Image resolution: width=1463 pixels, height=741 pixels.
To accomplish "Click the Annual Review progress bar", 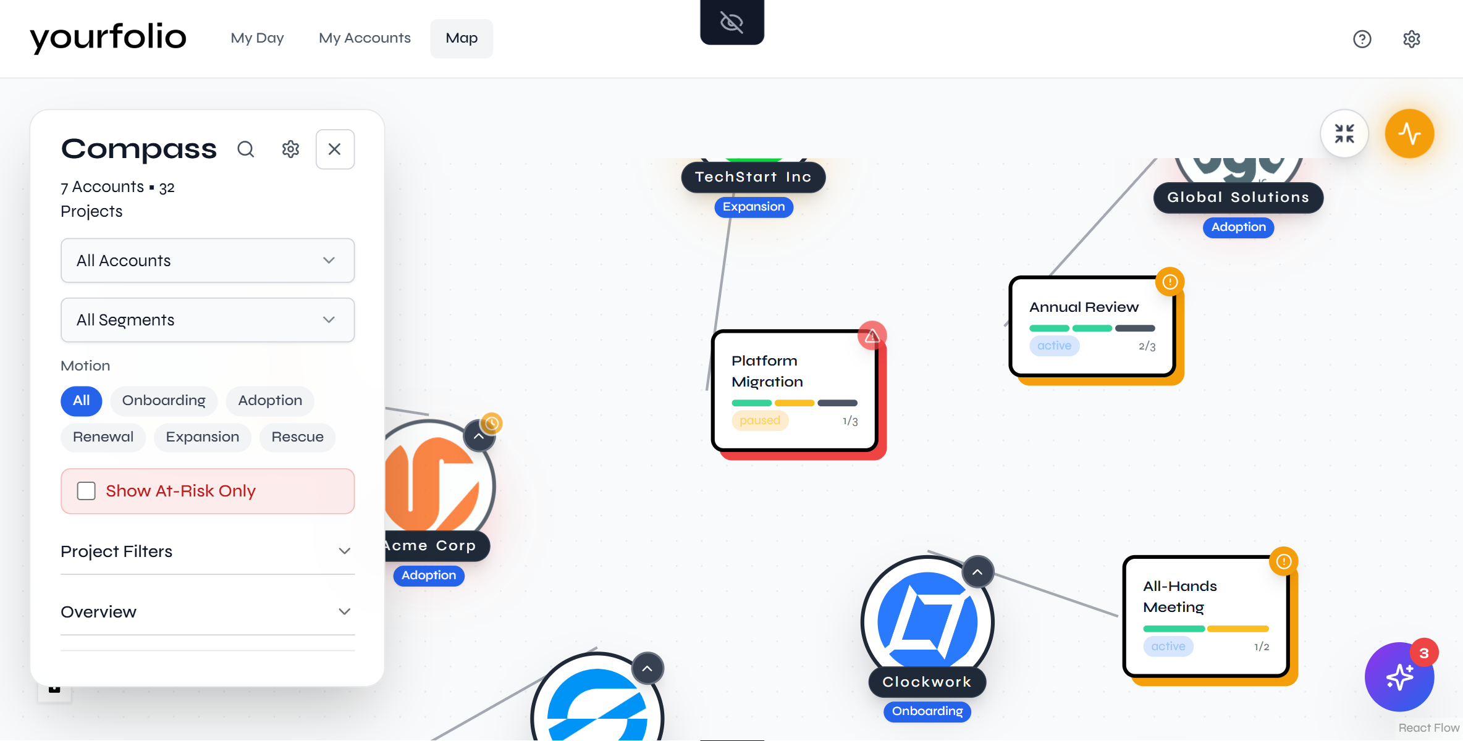I will pos(1092,329).
